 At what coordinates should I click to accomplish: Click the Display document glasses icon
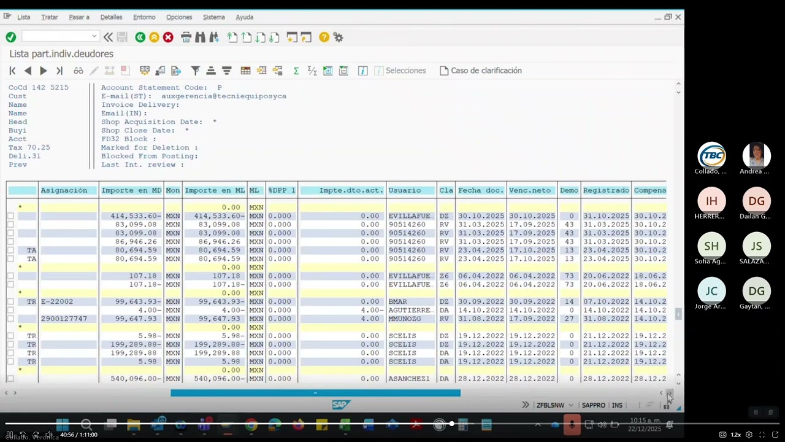click(x=78, y=71)
